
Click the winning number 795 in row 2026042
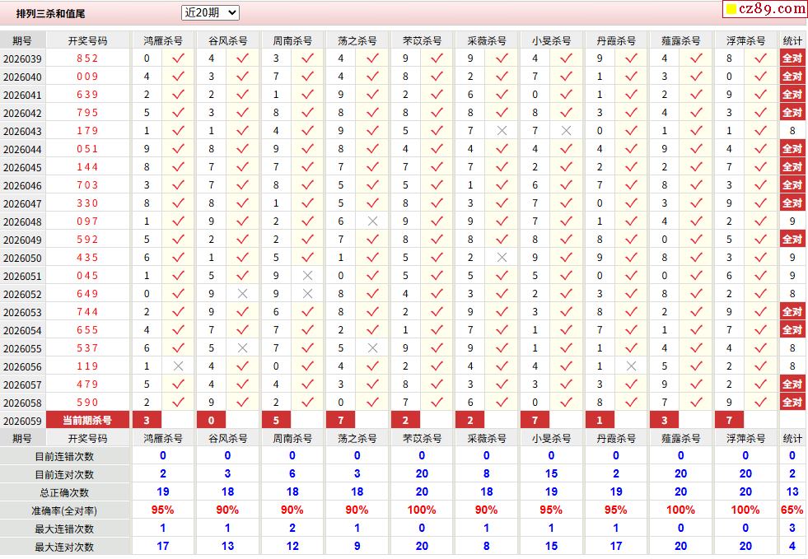tap(87, 113)
